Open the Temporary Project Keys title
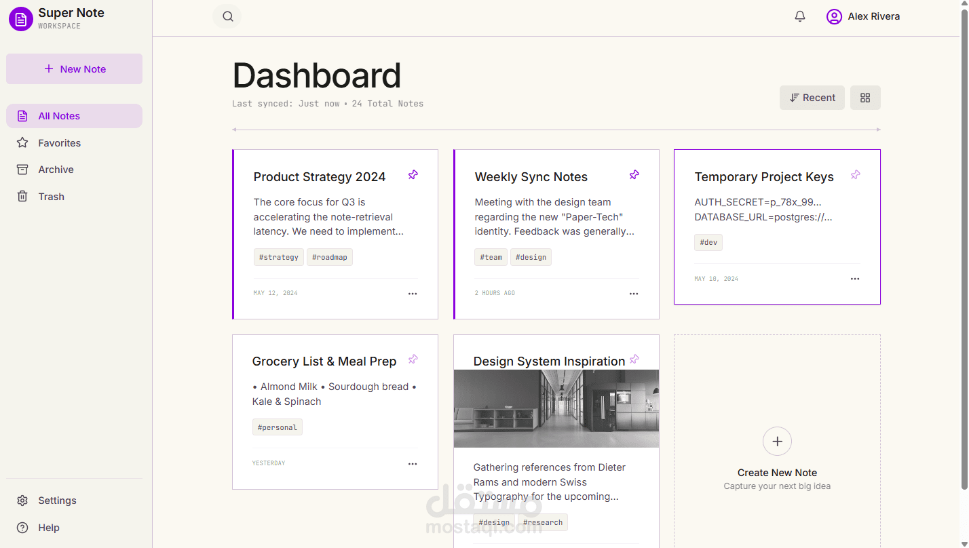Image resolution: width=969 pixels, height=548 pixels. (764, 177)
